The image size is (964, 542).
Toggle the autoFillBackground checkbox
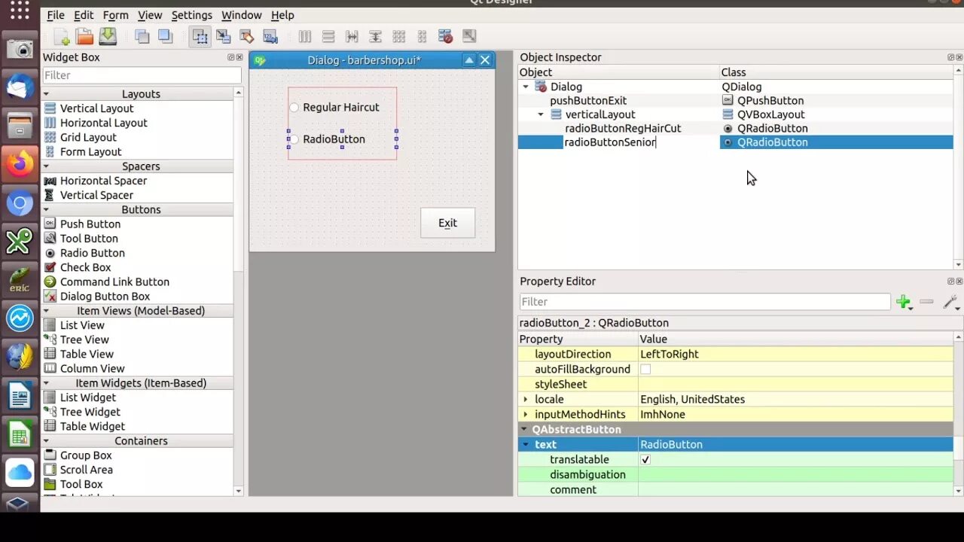(x=645, y=370)
